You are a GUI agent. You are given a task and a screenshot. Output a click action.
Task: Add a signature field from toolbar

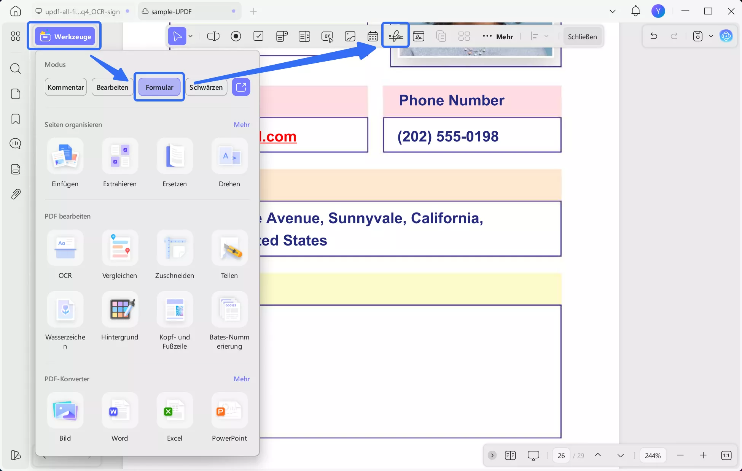(x=396, y=36)
